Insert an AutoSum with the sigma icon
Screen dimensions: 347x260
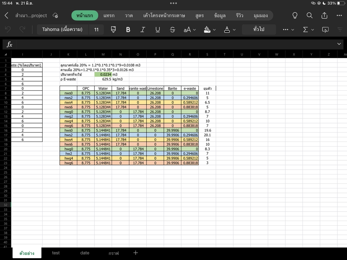coord(305,29)
